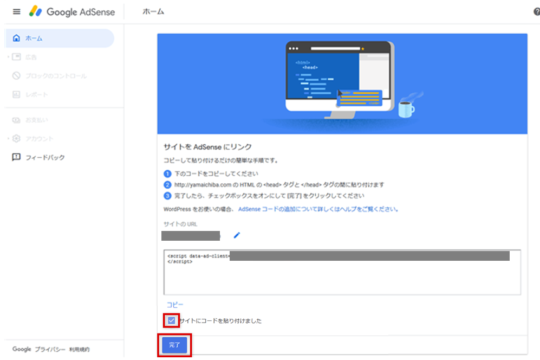Open help via question mark icon
540x360 pixels.
click(x=537, y=12)
